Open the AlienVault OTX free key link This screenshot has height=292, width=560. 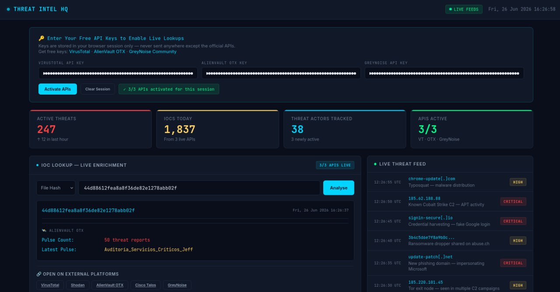(109, 52)
